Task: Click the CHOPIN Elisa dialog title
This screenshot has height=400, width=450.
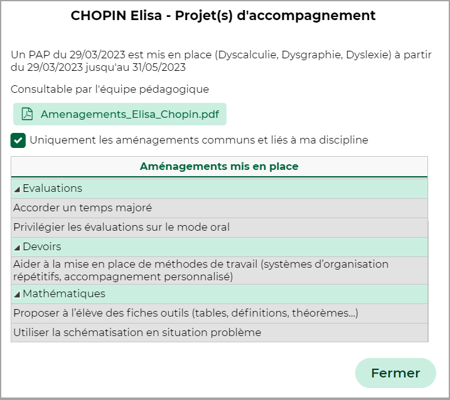Action: pyautogui.click(x=223, y=16)
